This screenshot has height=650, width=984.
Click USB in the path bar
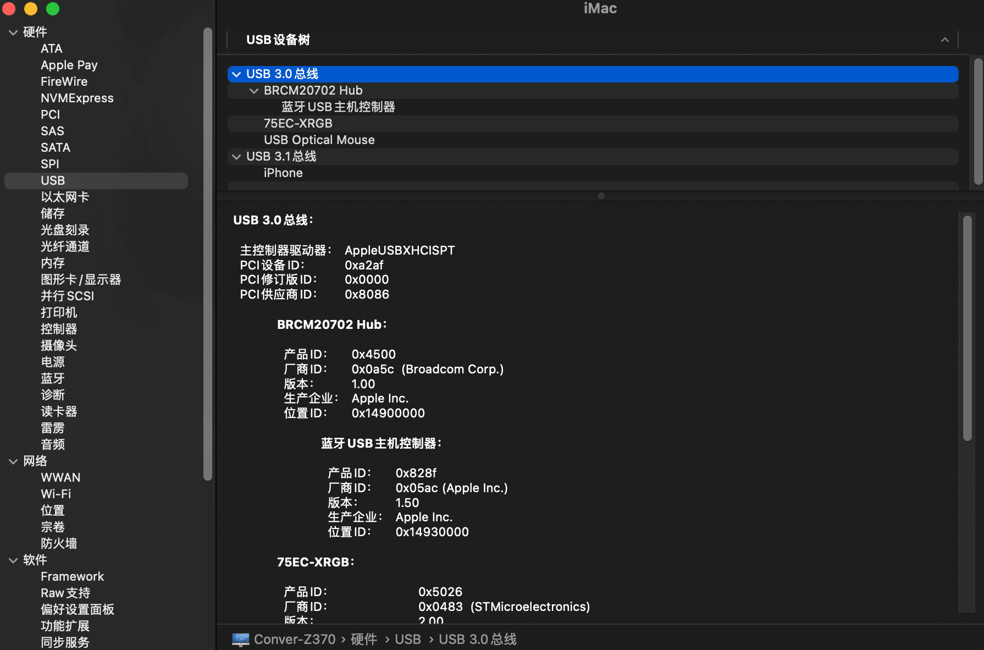coord(408,639)
